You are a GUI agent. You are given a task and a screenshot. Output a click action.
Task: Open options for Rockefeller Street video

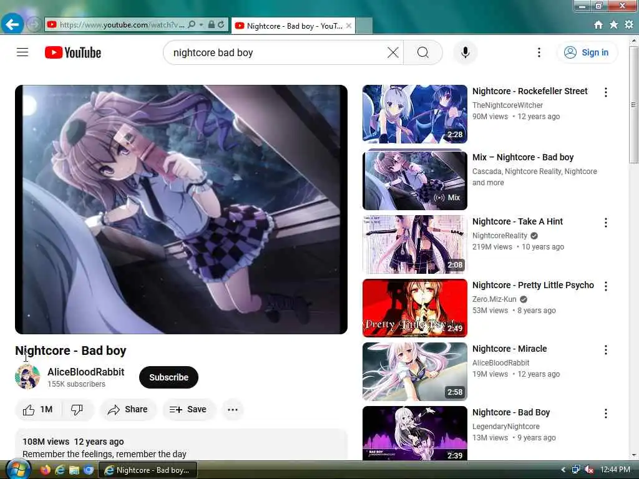tap(605, 92)
